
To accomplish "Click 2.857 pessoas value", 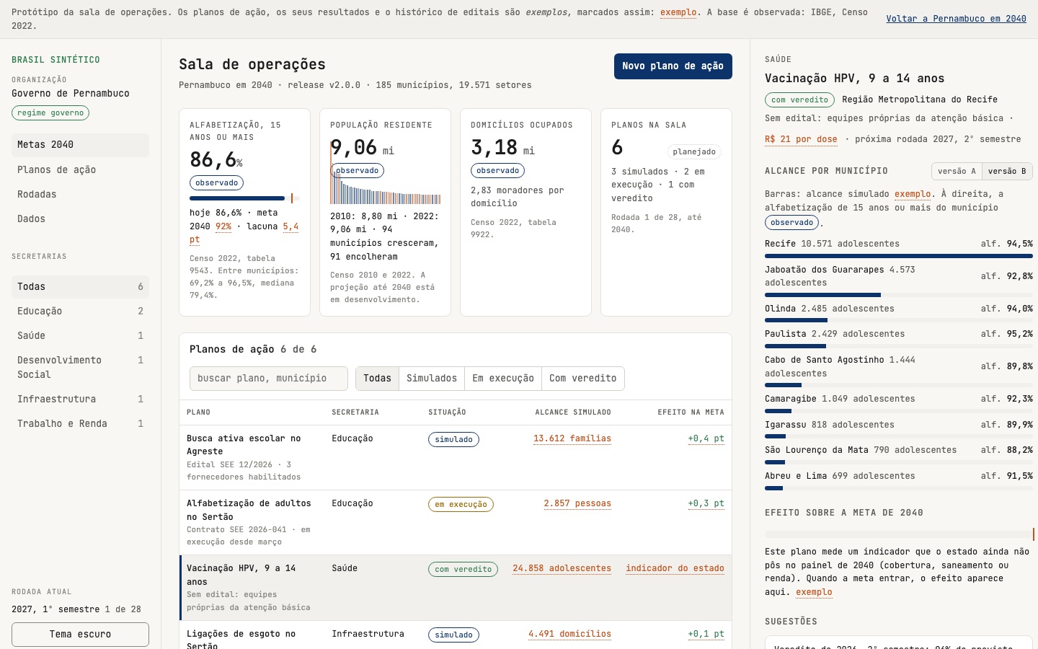I will coord(577,503).
